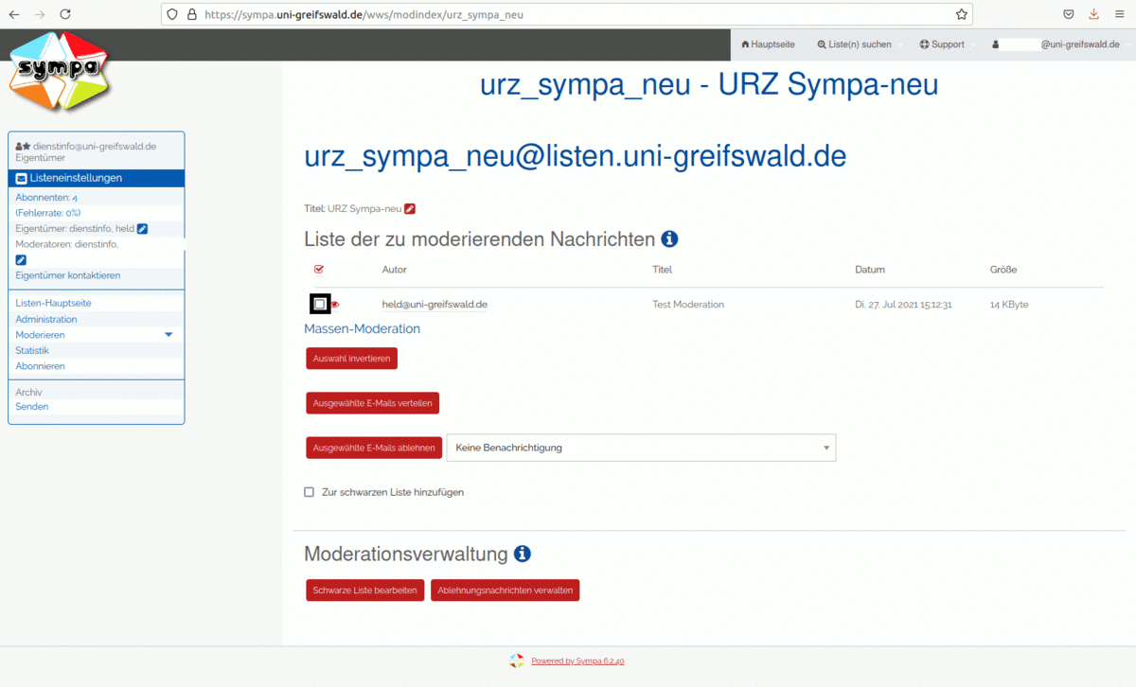View message using the red eye icon
Viewport: 1136px width, 687px height.
(x=335, y=305)
